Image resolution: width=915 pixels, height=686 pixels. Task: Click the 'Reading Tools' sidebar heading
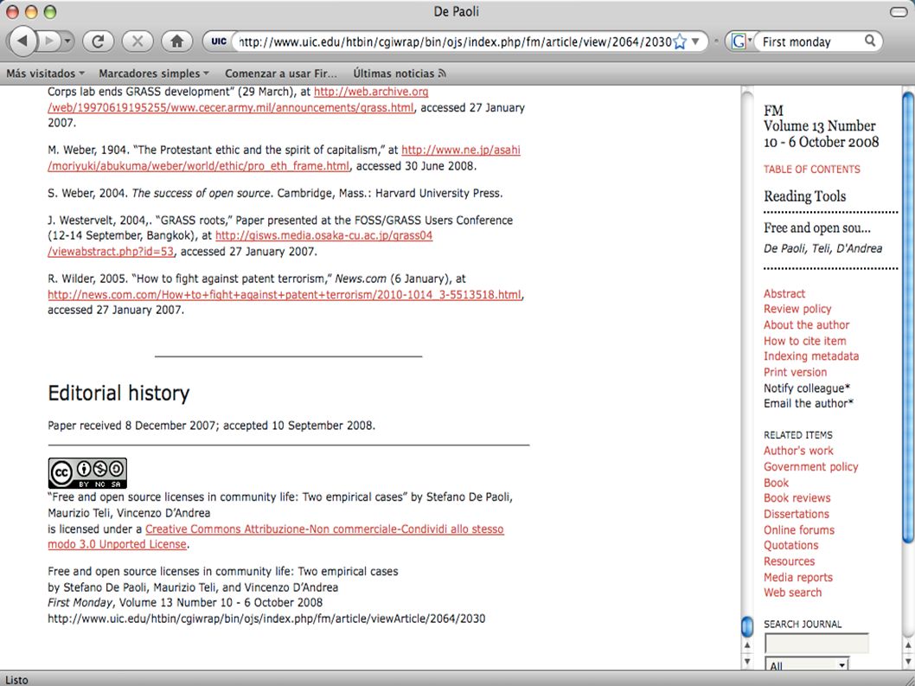[804, 196]
